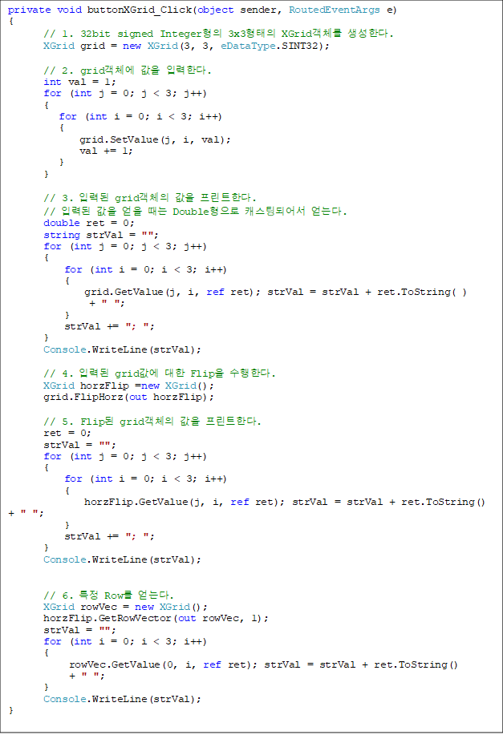The width and height of the screenshot is (503, 735).
Task: Click the '// 2. grid객체에 값을 입력한다' comment
Action: pos(128,71)
